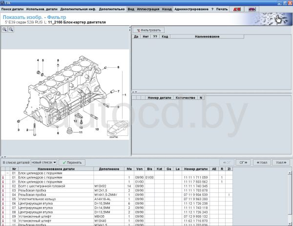Viewport: 293px width, 226px height.
Task: Open info icon for A14X18-AL seal ring row
Action: 3,199
